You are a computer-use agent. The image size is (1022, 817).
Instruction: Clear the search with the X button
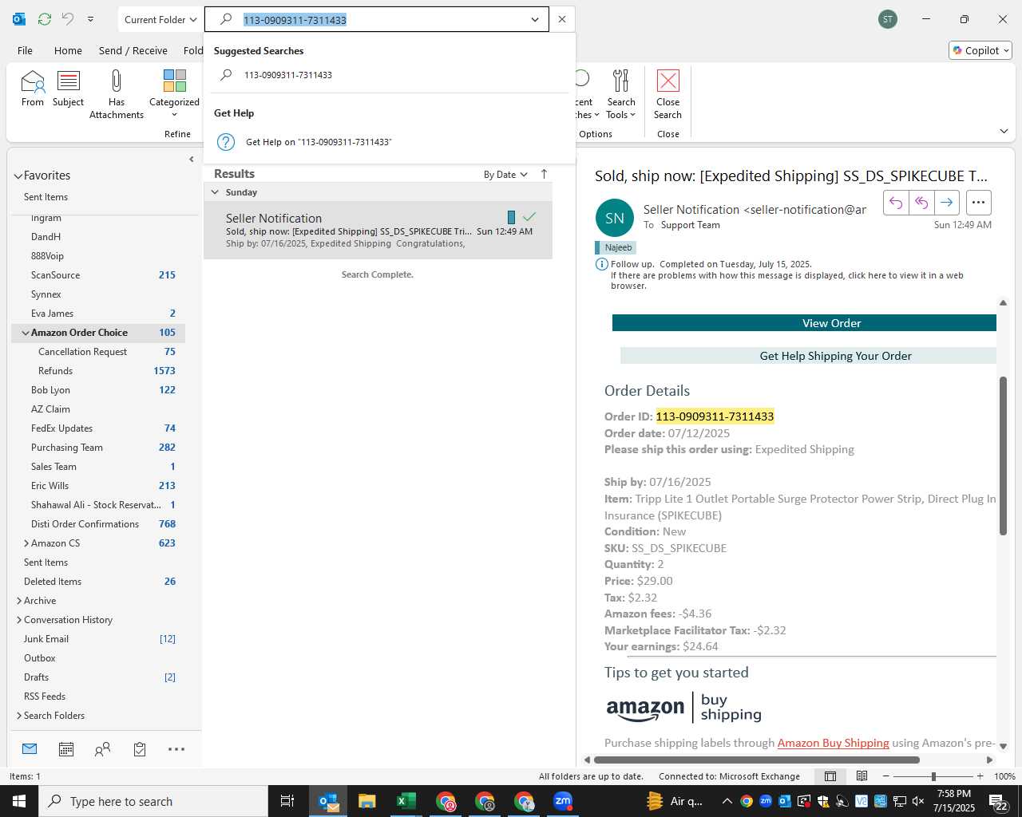tap(562, 19)
